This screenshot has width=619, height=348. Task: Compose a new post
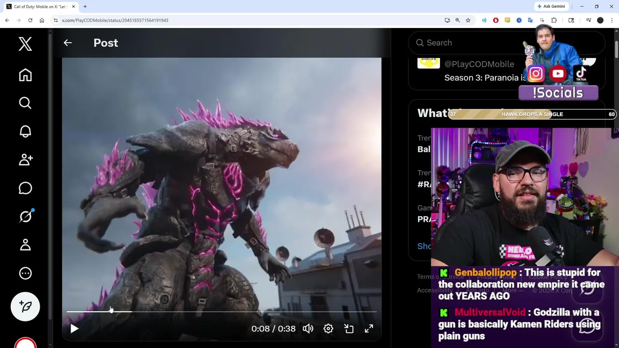click(x=25, y=306)
